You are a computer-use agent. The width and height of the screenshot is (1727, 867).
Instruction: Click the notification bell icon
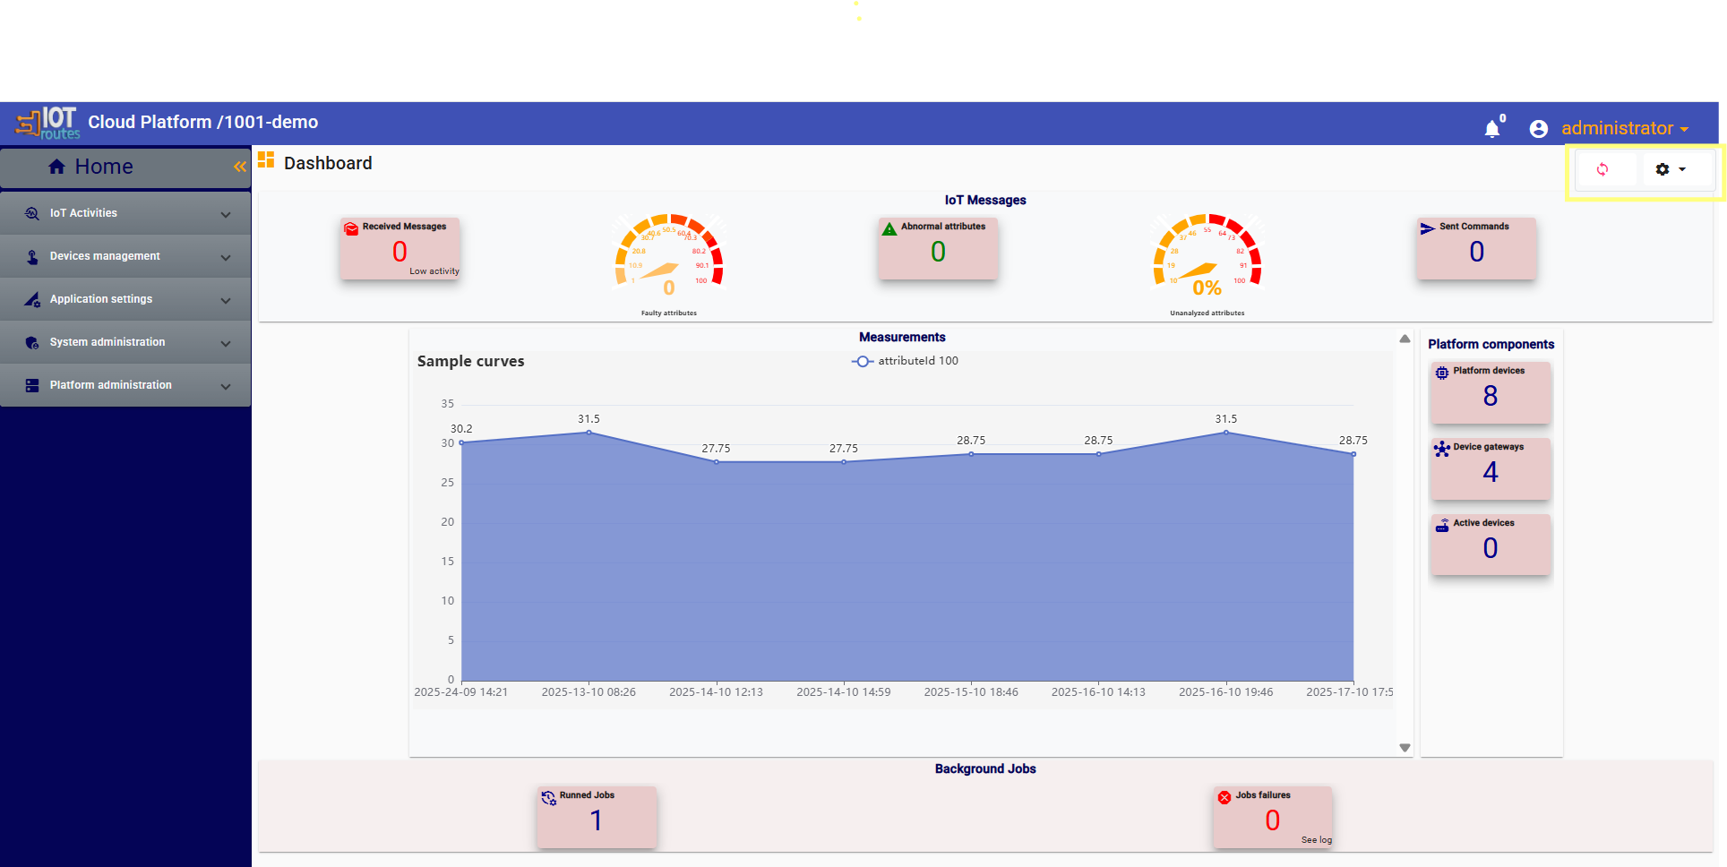1492,129
